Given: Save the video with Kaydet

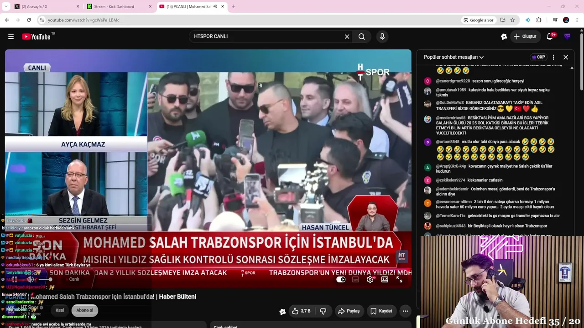Looking at the screenshot, I should tap(381, 311).
